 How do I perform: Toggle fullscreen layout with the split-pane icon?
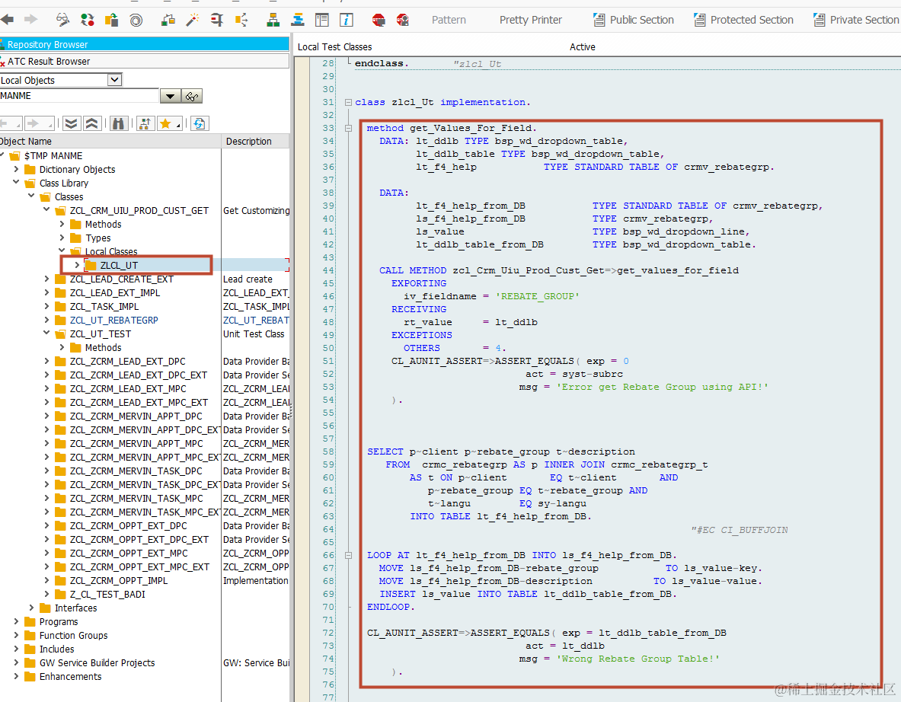pos(321,20)
